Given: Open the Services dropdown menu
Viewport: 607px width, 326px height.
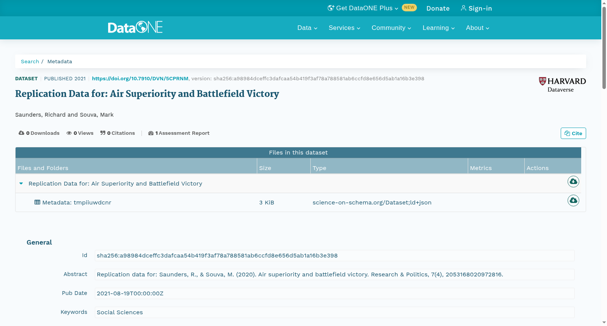Looking at the screenshot, I should coord(344,28).
